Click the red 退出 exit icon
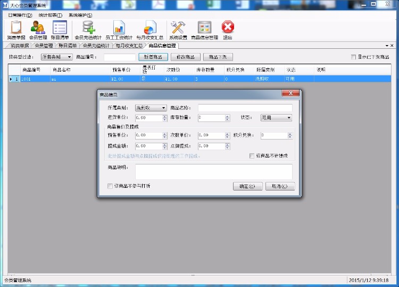Screen dimensions: 399x287 228,30
